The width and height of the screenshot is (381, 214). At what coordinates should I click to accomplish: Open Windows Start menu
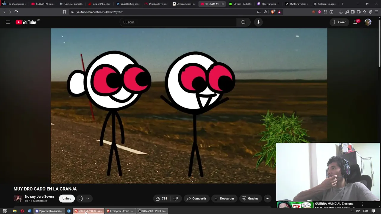5,211
